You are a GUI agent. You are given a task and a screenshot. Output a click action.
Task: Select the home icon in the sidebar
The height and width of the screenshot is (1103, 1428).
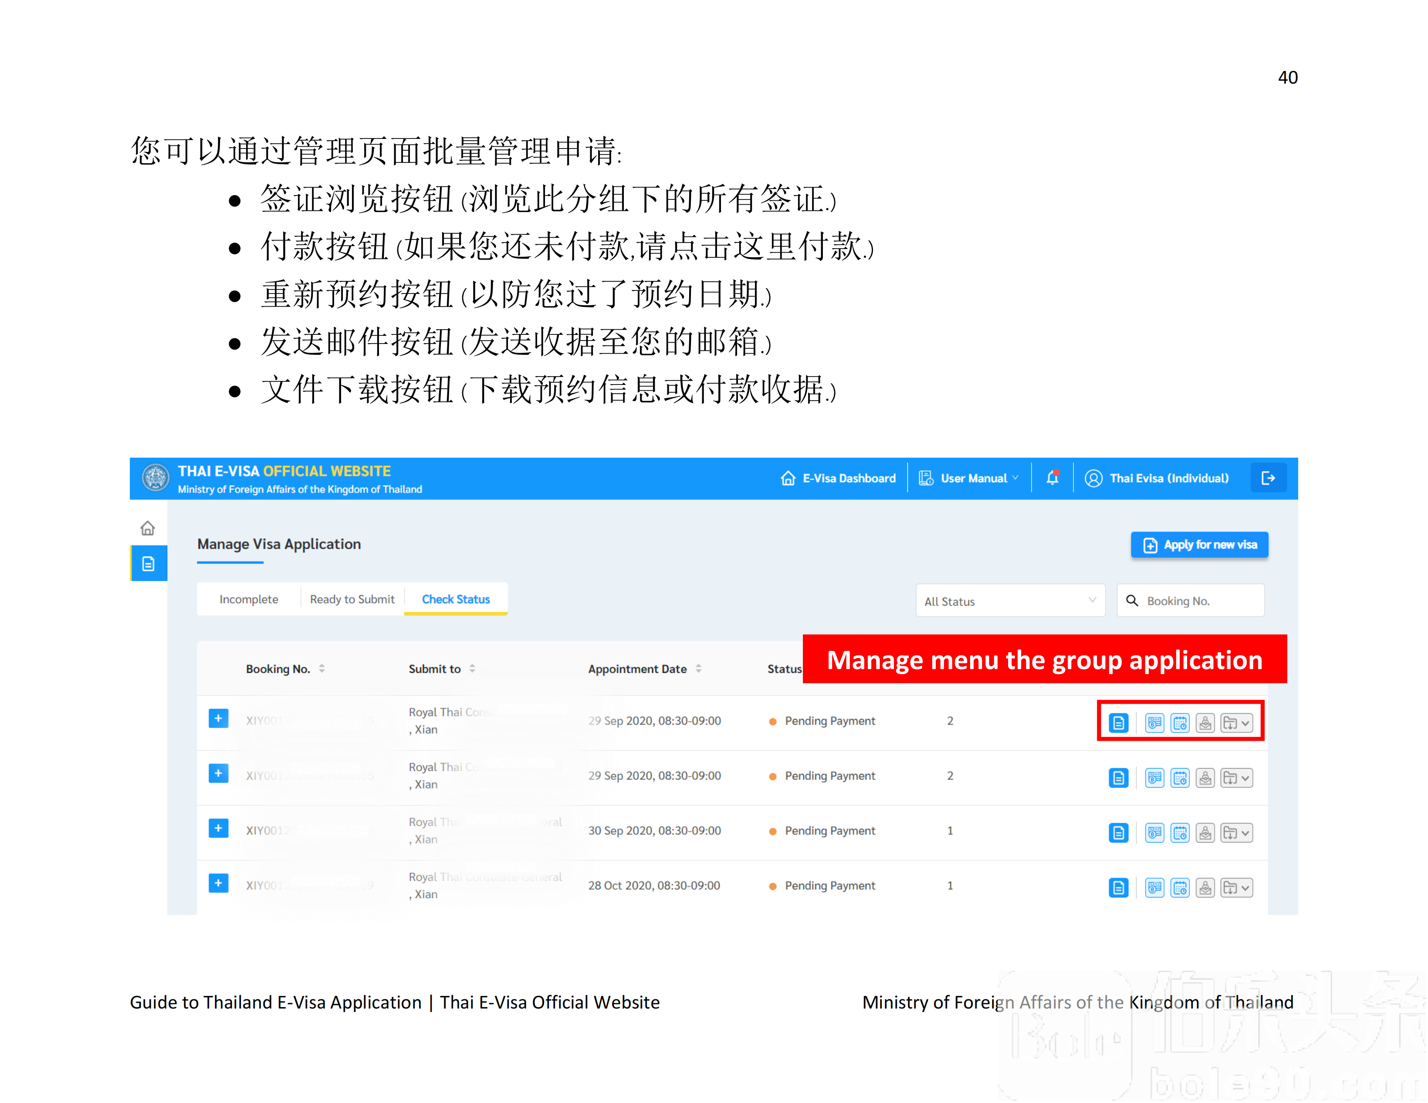(x=148, y=528)
